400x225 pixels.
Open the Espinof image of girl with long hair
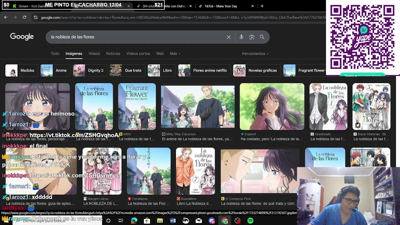pos(272,107)
